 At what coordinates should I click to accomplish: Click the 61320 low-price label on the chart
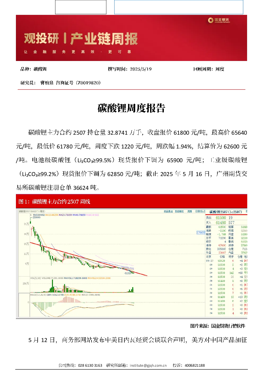click(x=128, y=273)
